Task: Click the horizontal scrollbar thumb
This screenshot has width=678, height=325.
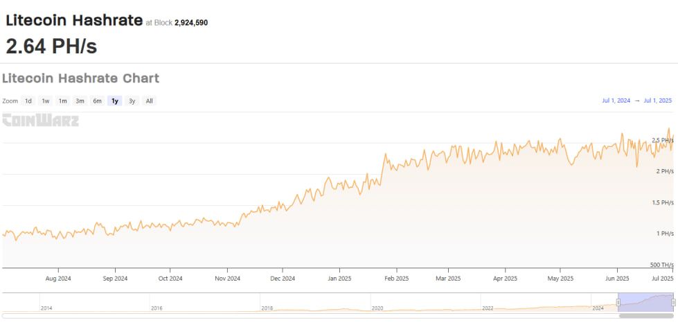Action: [x=646, y=316]
